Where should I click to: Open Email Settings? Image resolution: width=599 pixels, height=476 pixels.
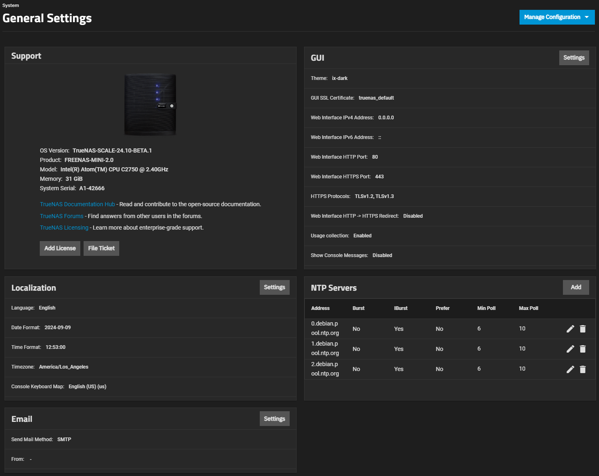coord(274,419)
